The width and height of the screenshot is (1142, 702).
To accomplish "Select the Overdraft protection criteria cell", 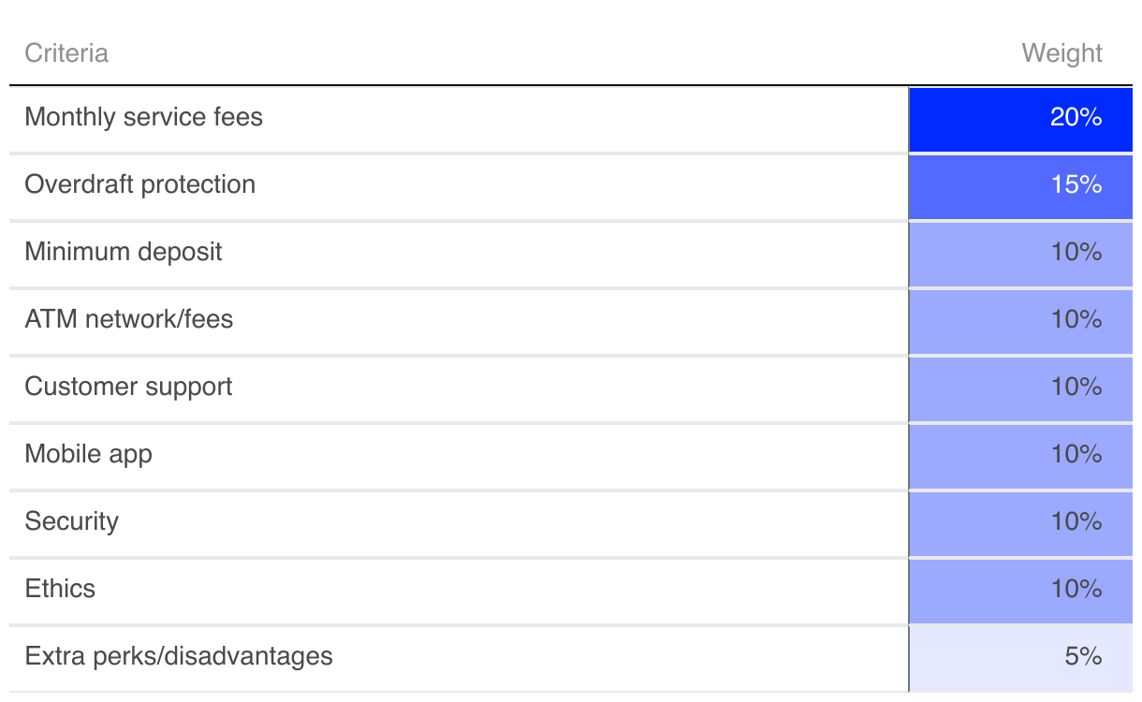I will (140, 185).
